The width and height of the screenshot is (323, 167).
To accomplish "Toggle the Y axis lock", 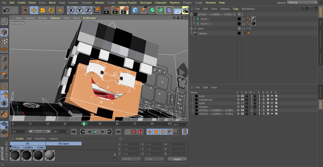I will click(x=79, y=11).
